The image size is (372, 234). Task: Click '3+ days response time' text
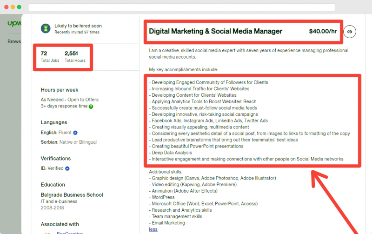64,106
